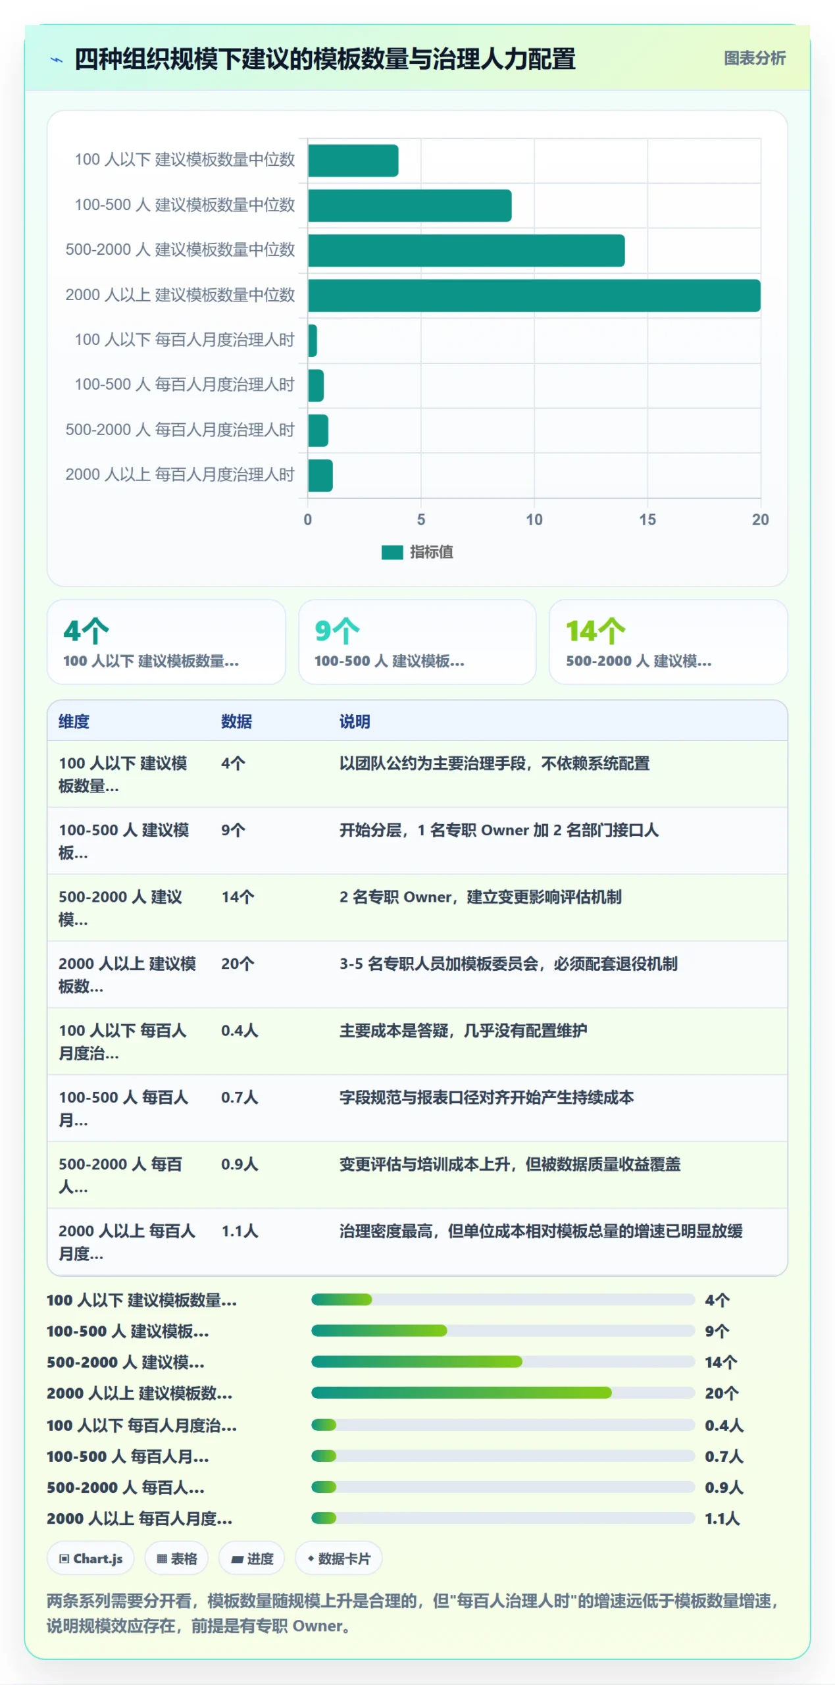Click the 数据 column header

click(x=236, y=721)
